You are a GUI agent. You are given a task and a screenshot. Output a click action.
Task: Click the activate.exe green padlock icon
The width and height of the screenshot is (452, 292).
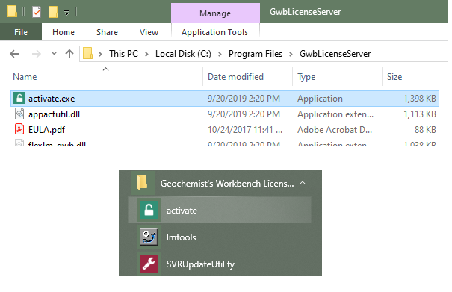coord(19,99)
